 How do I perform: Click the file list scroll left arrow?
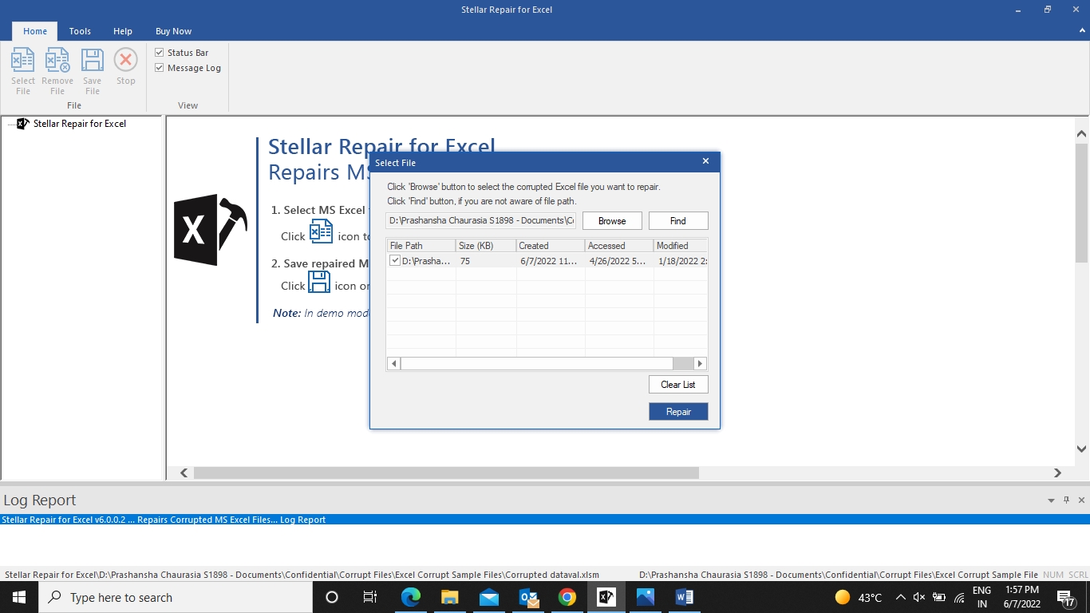[393, 363]
